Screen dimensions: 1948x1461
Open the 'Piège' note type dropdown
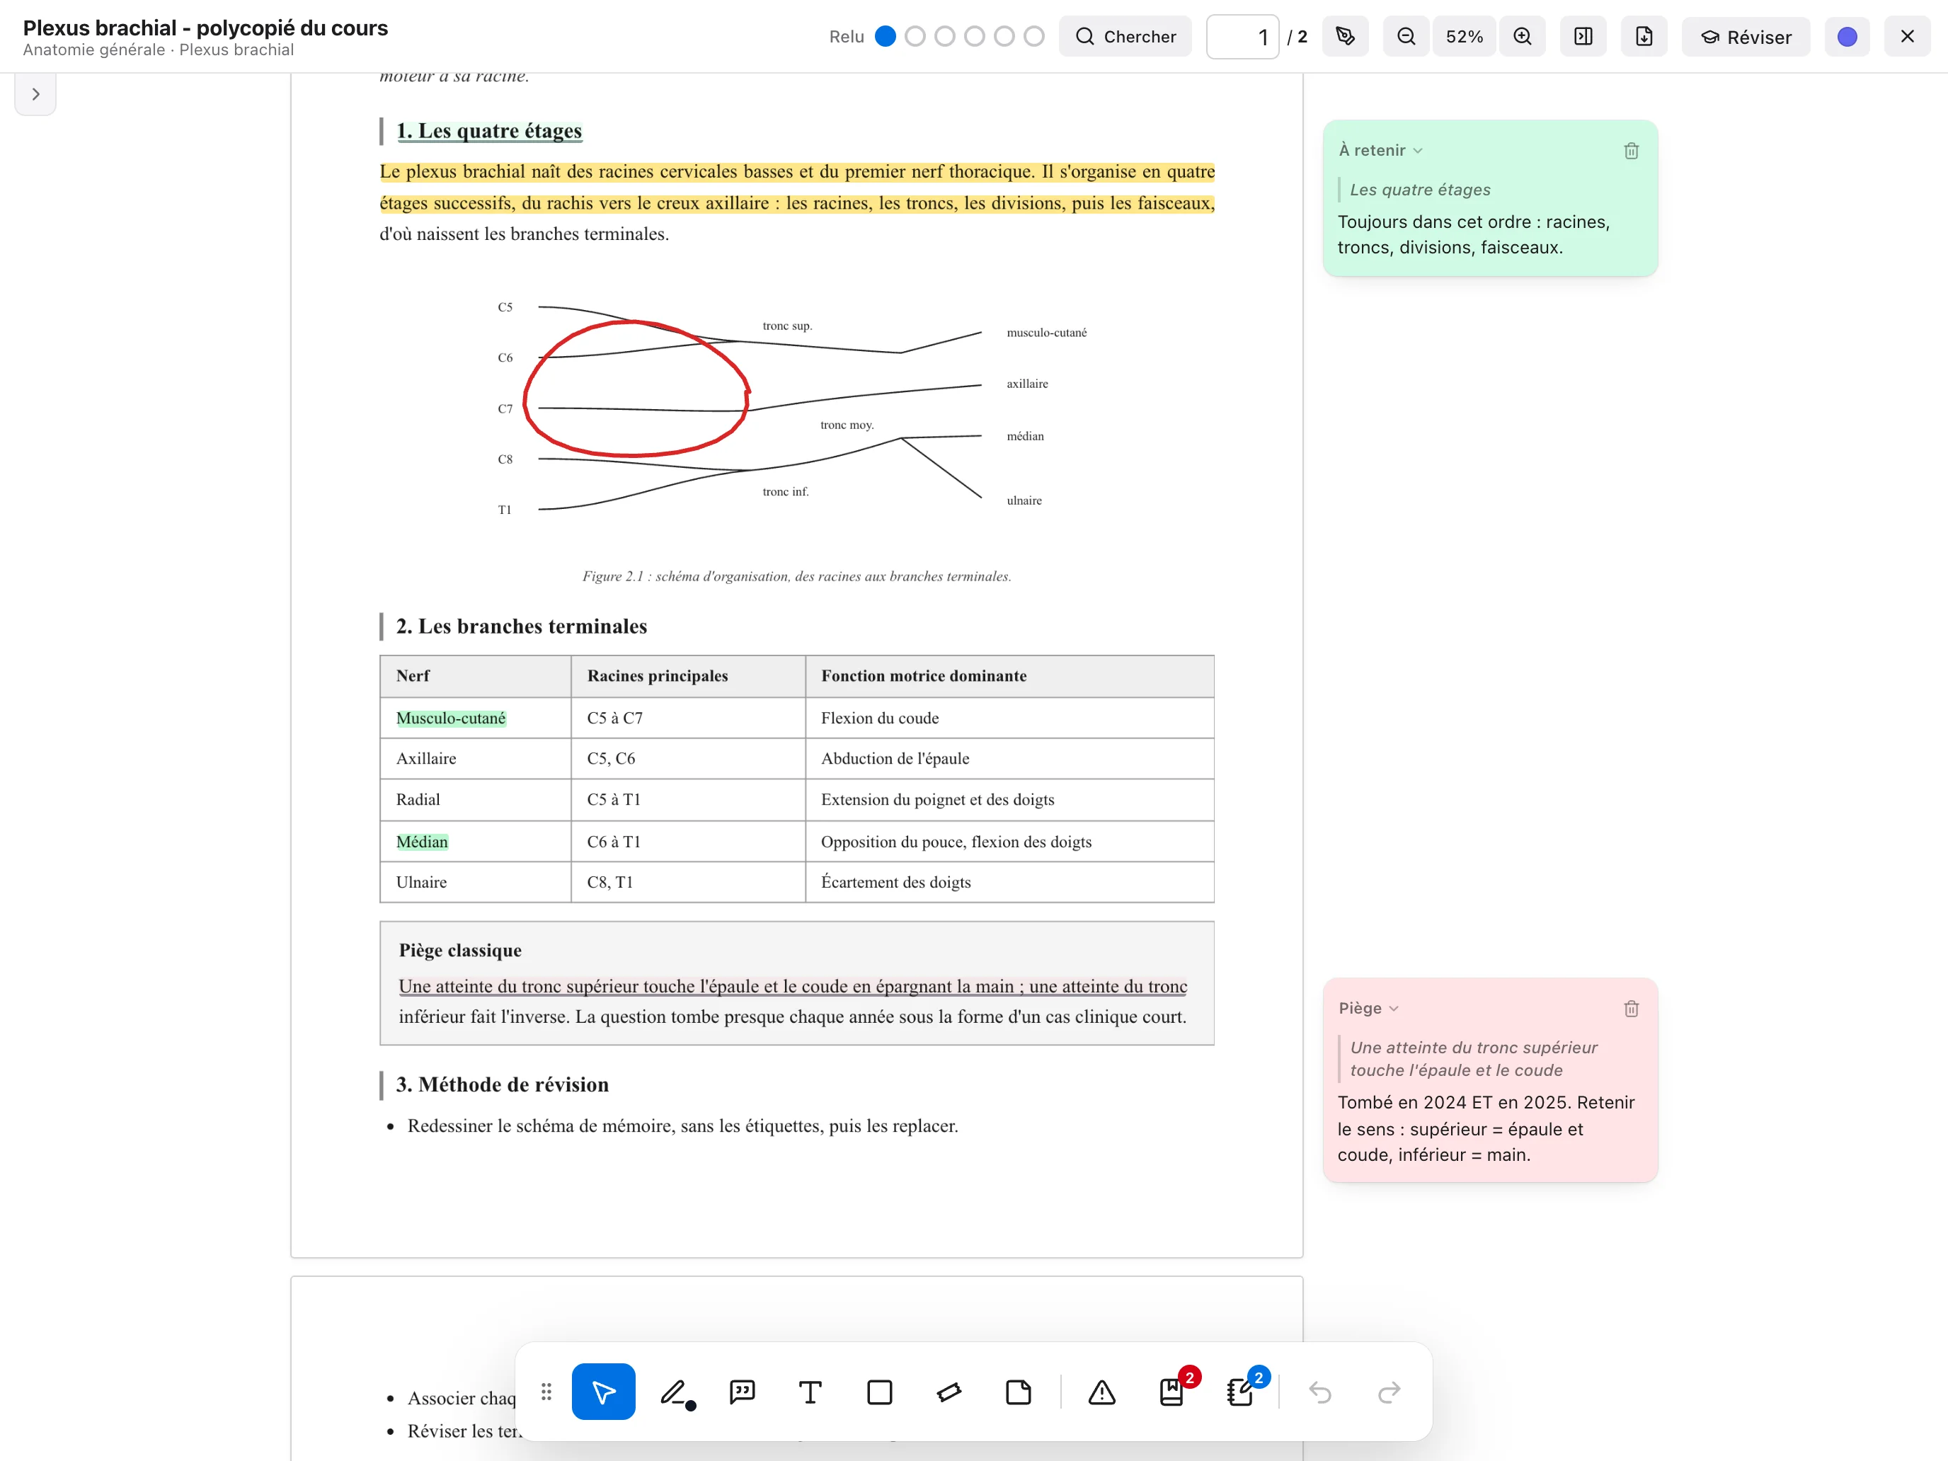1368,1009
